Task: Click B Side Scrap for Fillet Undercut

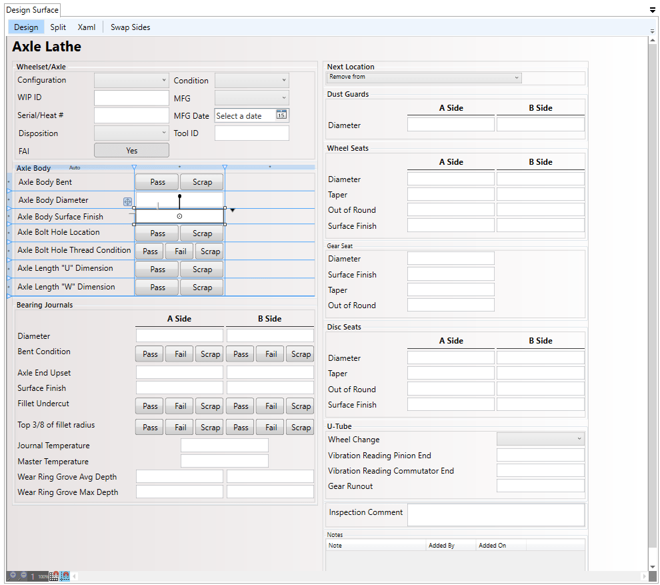Action: tap(301, 406)
